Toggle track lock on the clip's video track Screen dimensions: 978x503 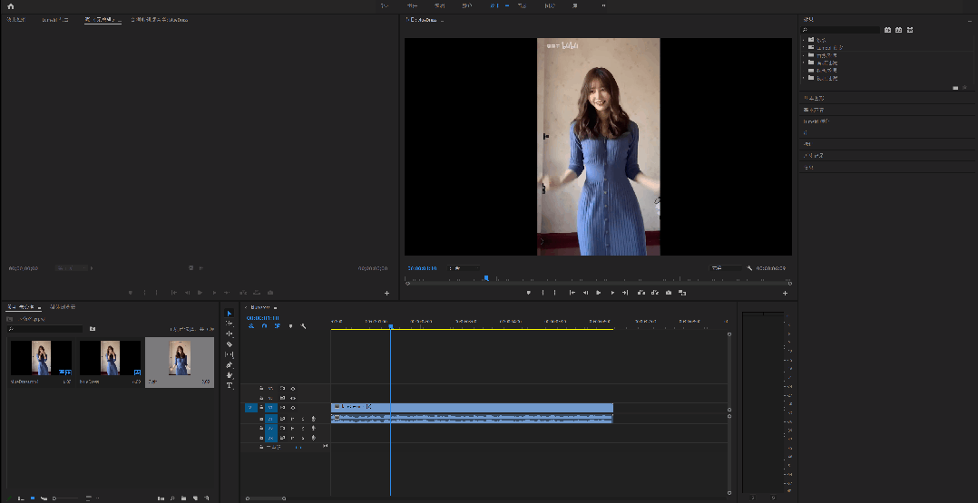coord(261,408)
